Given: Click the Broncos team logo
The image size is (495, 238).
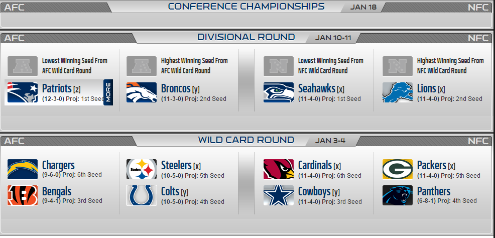Looking at the screenshot, I should pos(141,92).
